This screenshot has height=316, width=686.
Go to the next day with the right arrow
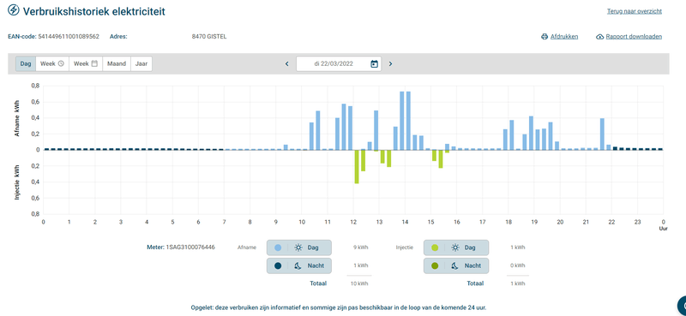click(x=391, y=64)
